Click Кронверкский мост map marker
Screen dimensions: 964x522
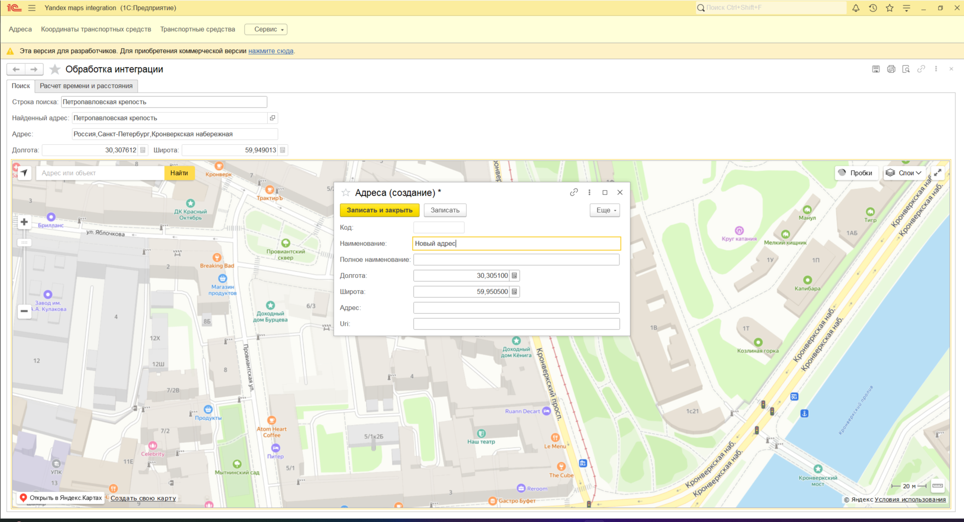818,469
